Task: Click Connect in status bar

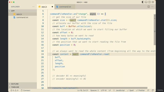Action: point(26,90)
